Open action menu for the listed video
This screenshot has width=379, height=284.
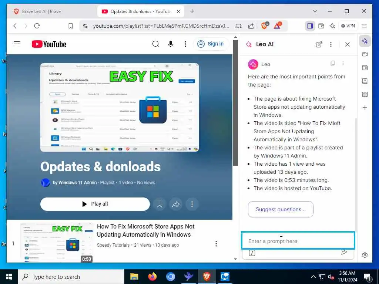(216, 244)
